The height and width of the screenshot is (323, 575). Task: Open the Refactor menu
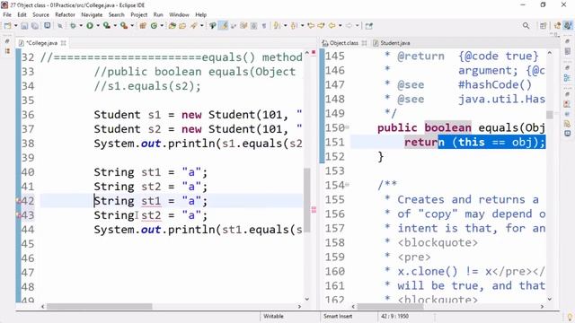(x=65, y=14)
